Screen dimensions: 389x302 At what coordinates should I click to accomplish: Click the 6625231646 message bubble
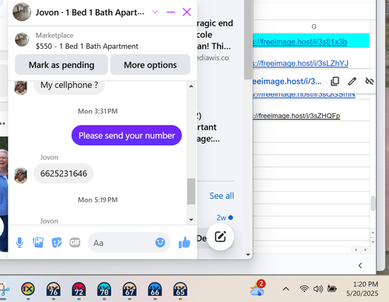click(x=64, y=173)
